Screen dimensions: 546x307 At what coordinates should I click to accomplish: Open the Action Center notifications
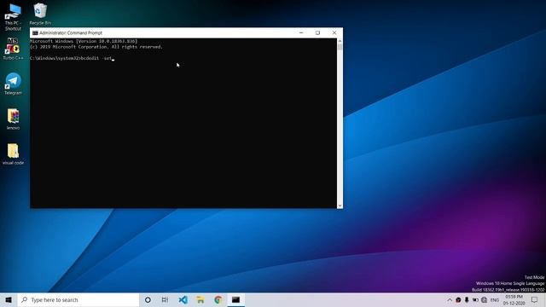[x=535, y=300]
